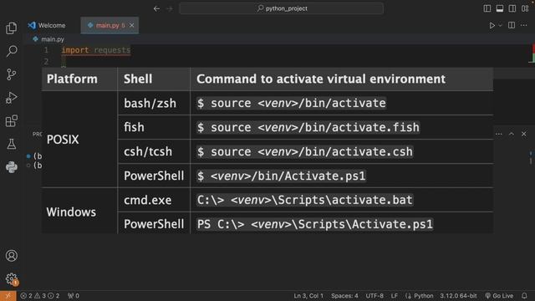Split the editor to the right
The image size is (535, 301).
[x=511, y=25]
